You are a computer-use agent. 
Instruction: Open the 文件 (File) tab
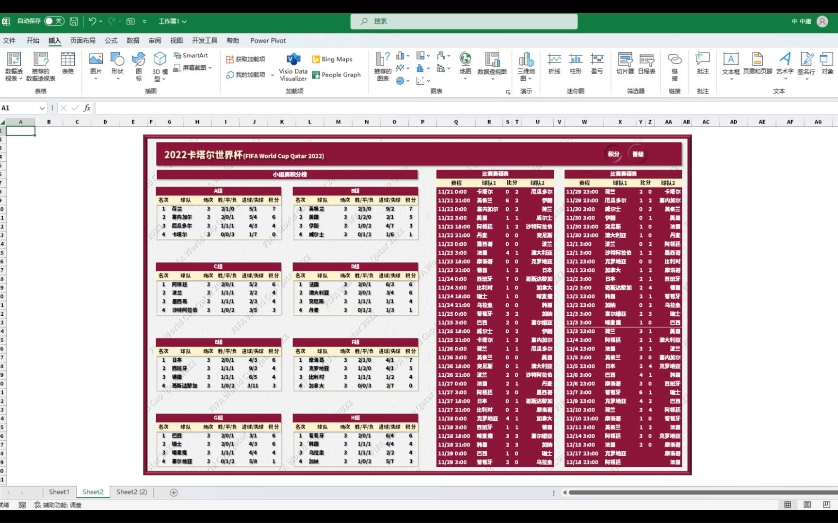click(x=9, y=41)
